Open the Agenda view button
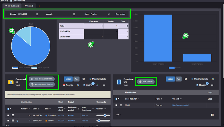The width and height of the screenshot is (224, 127). coord(68,85)
